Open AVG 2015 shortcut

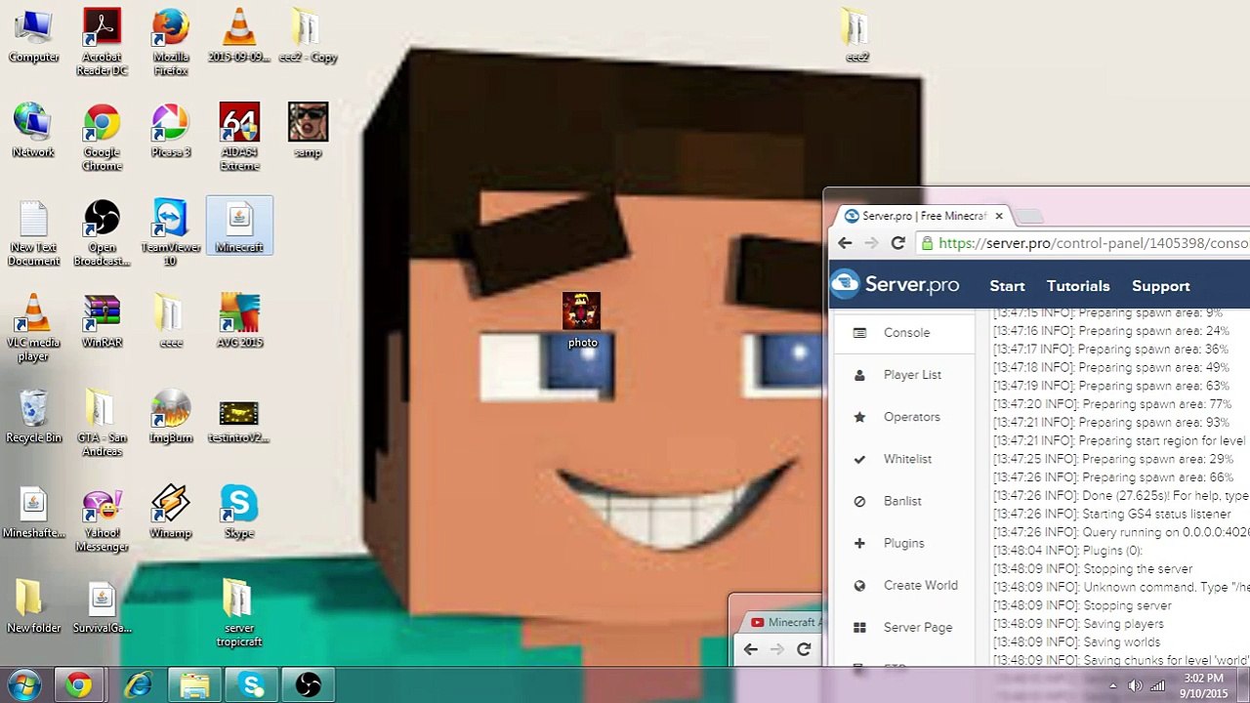click(x=239, y=320)
